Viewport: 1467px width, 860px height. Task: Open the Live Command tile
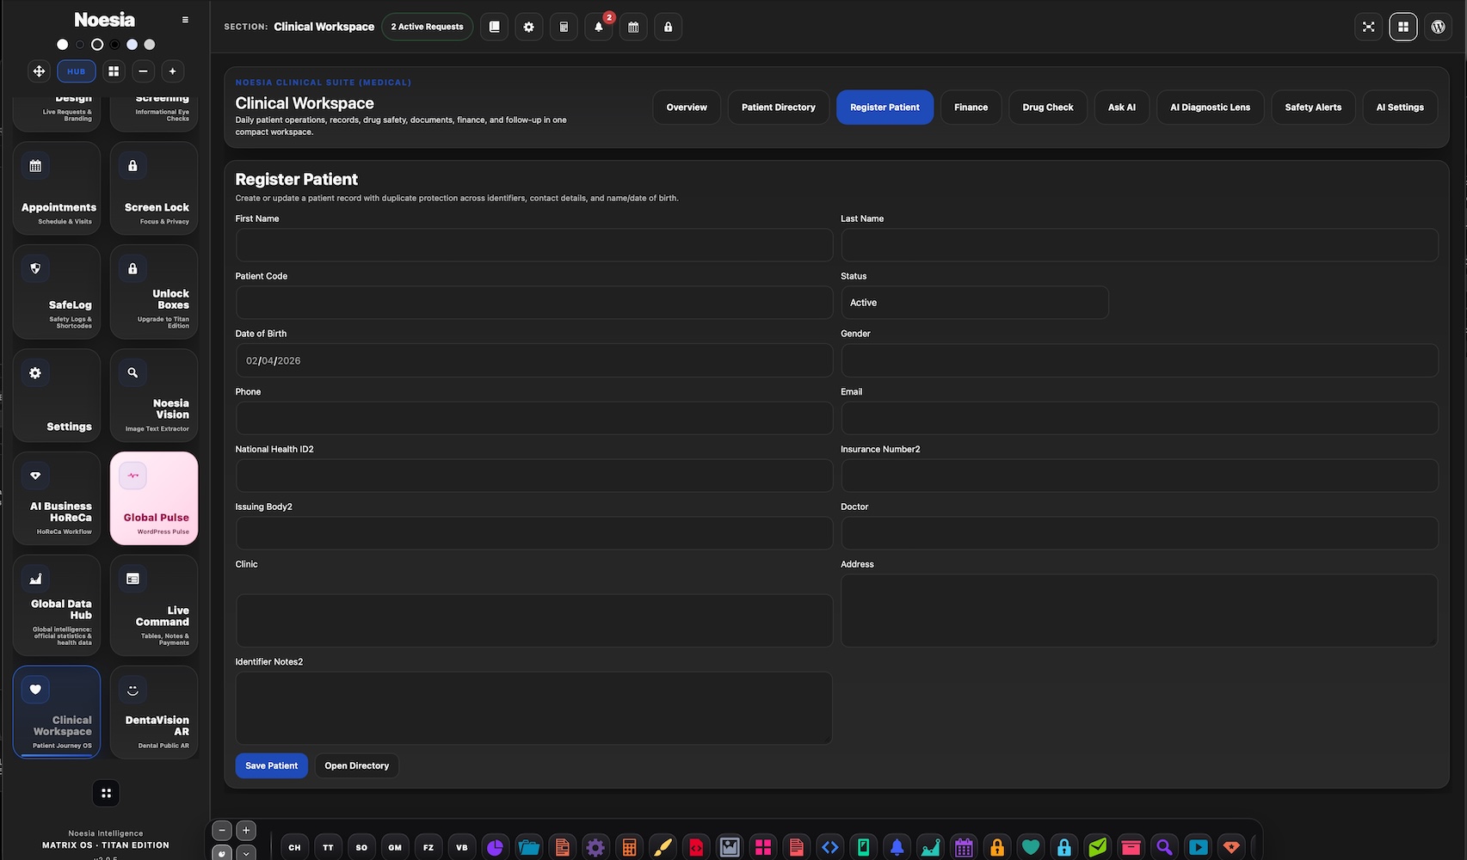pyautogui.click(x=154, y=605)
